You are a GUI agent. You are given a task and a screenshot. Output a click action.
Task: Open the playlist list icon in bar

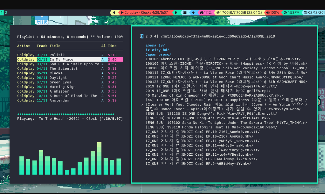(x=185, y=13)
